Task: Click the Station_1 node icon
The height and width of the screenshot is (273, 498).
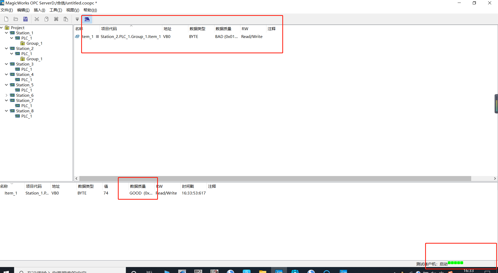Action: [12, 33]
